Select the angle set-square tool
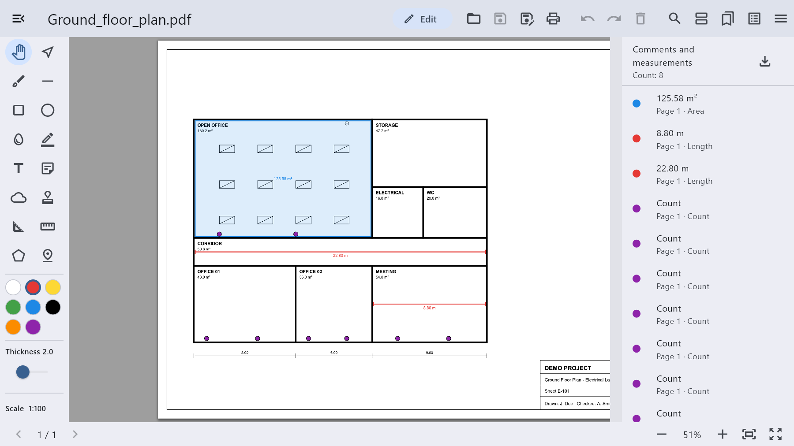Screen dimensions: 794x446 click(19, 227)
